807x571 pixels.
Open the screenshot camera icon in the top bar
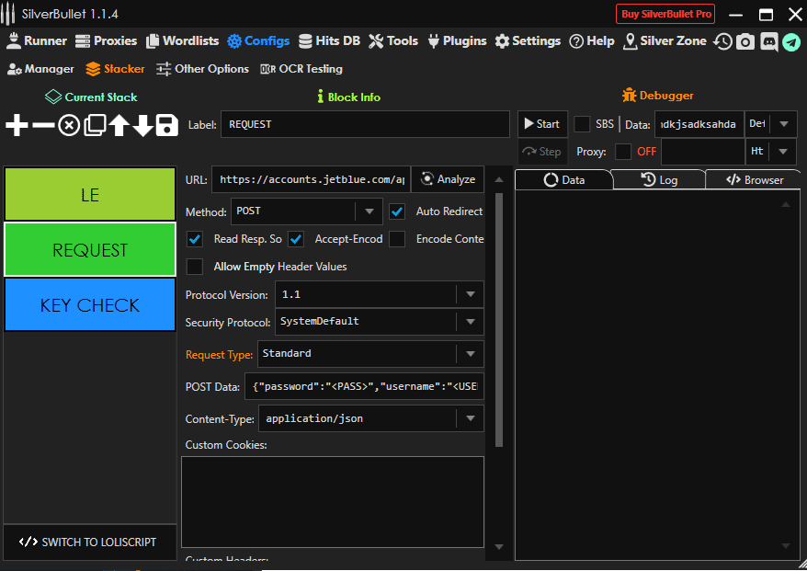(x=745, y=41)
